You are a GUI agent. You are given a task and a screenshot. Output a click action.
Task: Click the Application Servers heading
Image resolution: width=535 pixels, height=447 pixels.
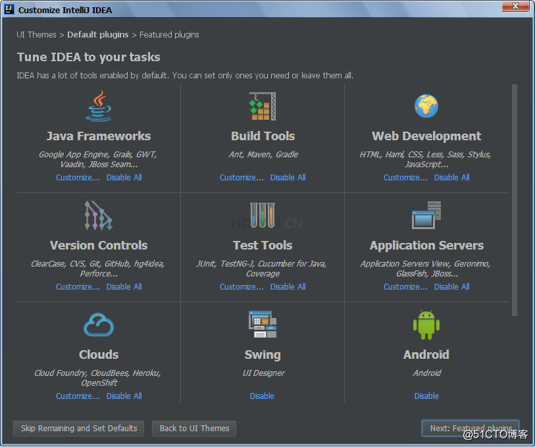point(426,246)
